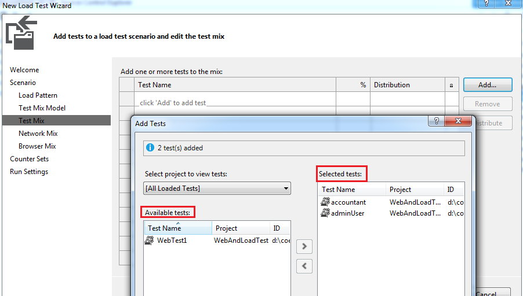The height and width of the screenshot is (296, 523).
Task: Click the Add Tests dialog help button
Action: coord(436,121)
